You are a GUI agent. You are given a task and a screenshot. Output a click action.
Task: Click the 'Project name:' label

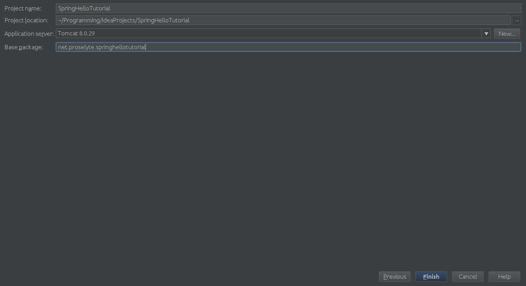[x=23, y=8]
